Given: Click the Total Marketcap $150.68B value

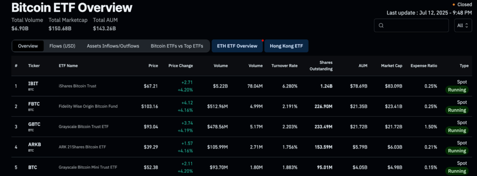Looking at the screenshot, I should pyautogui.click(x=60, y=28).
